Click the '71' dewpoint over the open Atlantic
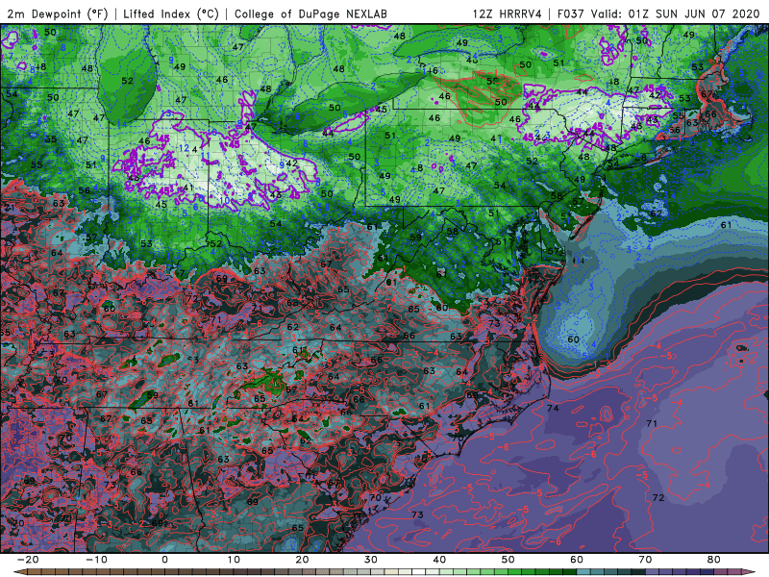The image size is (769, 577). 652,423
